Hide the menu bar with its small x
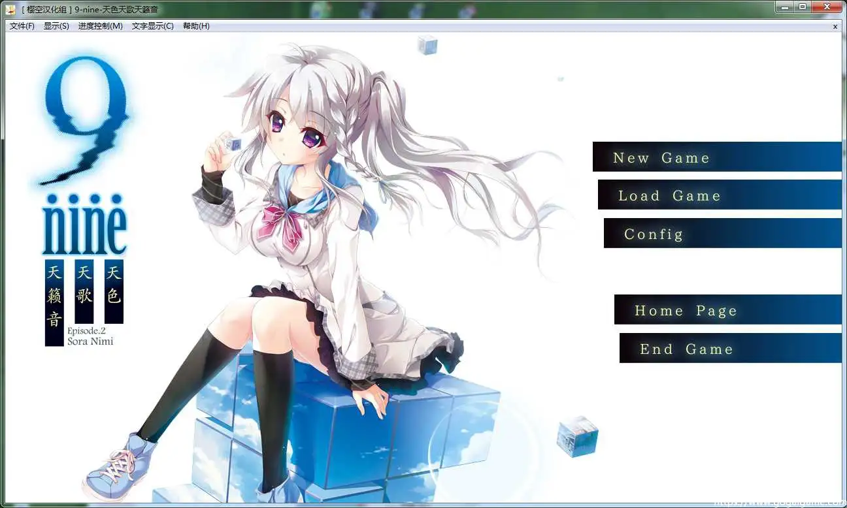The height and width of the screenshot is (508, 847). [x=835, y=26]
